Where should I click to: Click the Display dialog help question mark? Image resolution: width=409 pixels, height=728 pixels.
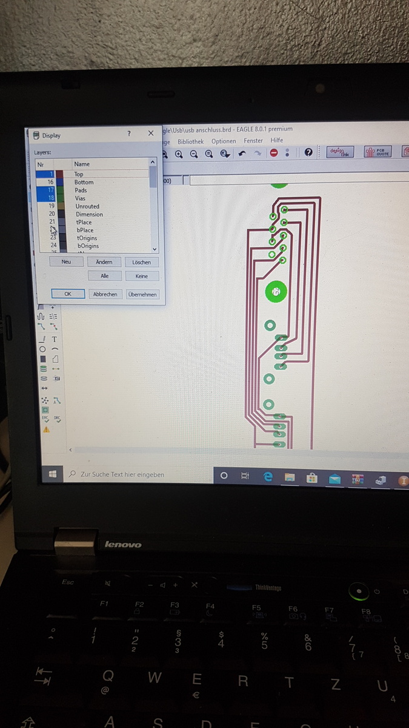129,133
